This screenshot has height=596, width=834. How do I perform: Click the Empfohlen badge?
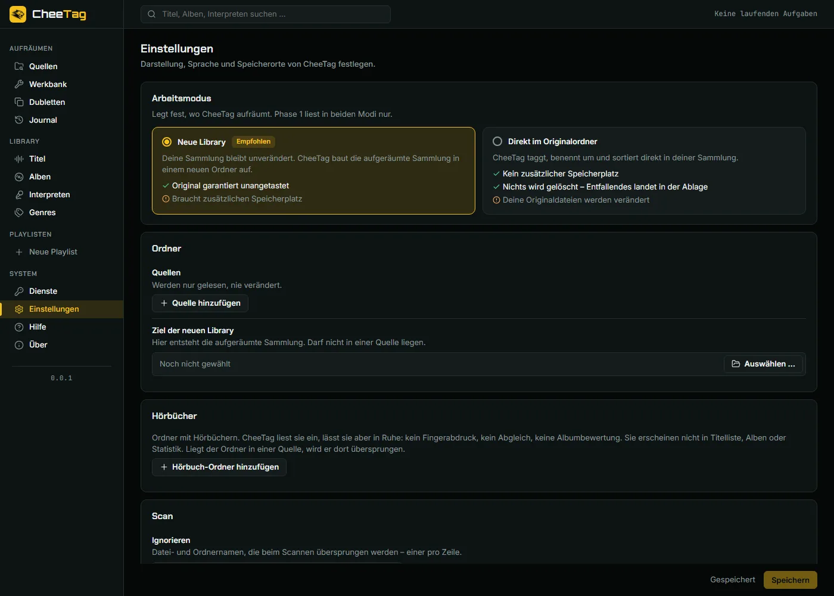point(253,142)
